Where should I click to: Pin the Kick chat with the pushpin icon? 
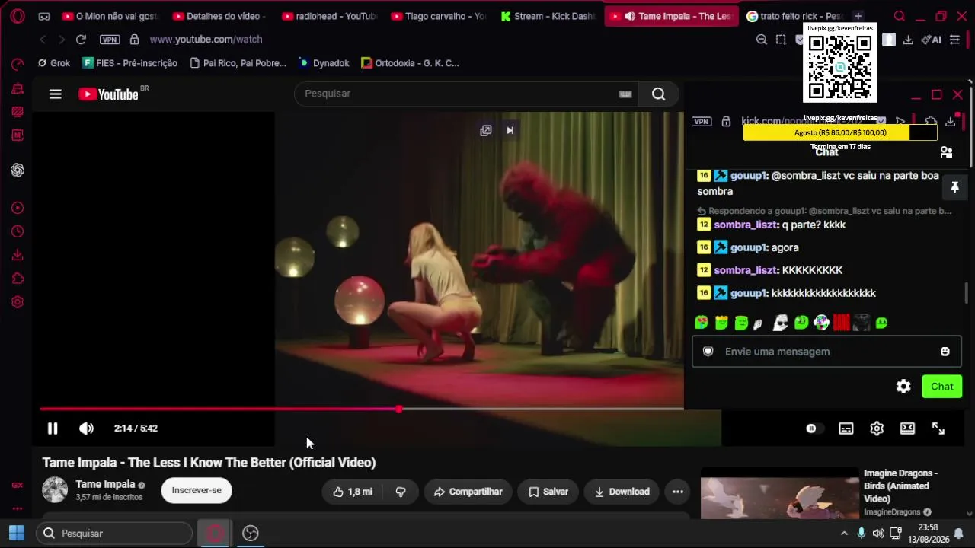(954, 187)
